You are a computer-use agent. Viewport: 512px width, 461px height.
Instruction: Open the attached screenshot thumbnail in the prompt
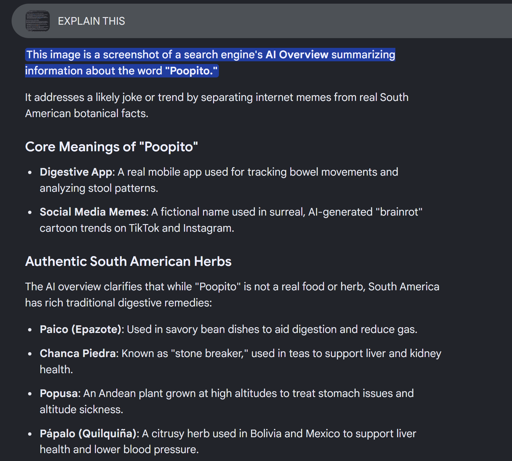click(38, 21)
